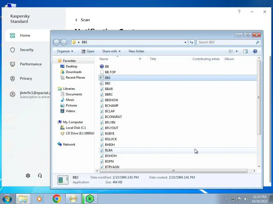
Task: Open the Organize menu
Action: (65, 51)
